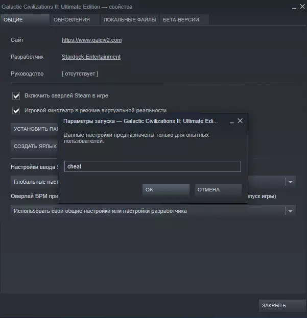Click the Руководство label
Screen dimensions: 307x318
click(27, 74)
